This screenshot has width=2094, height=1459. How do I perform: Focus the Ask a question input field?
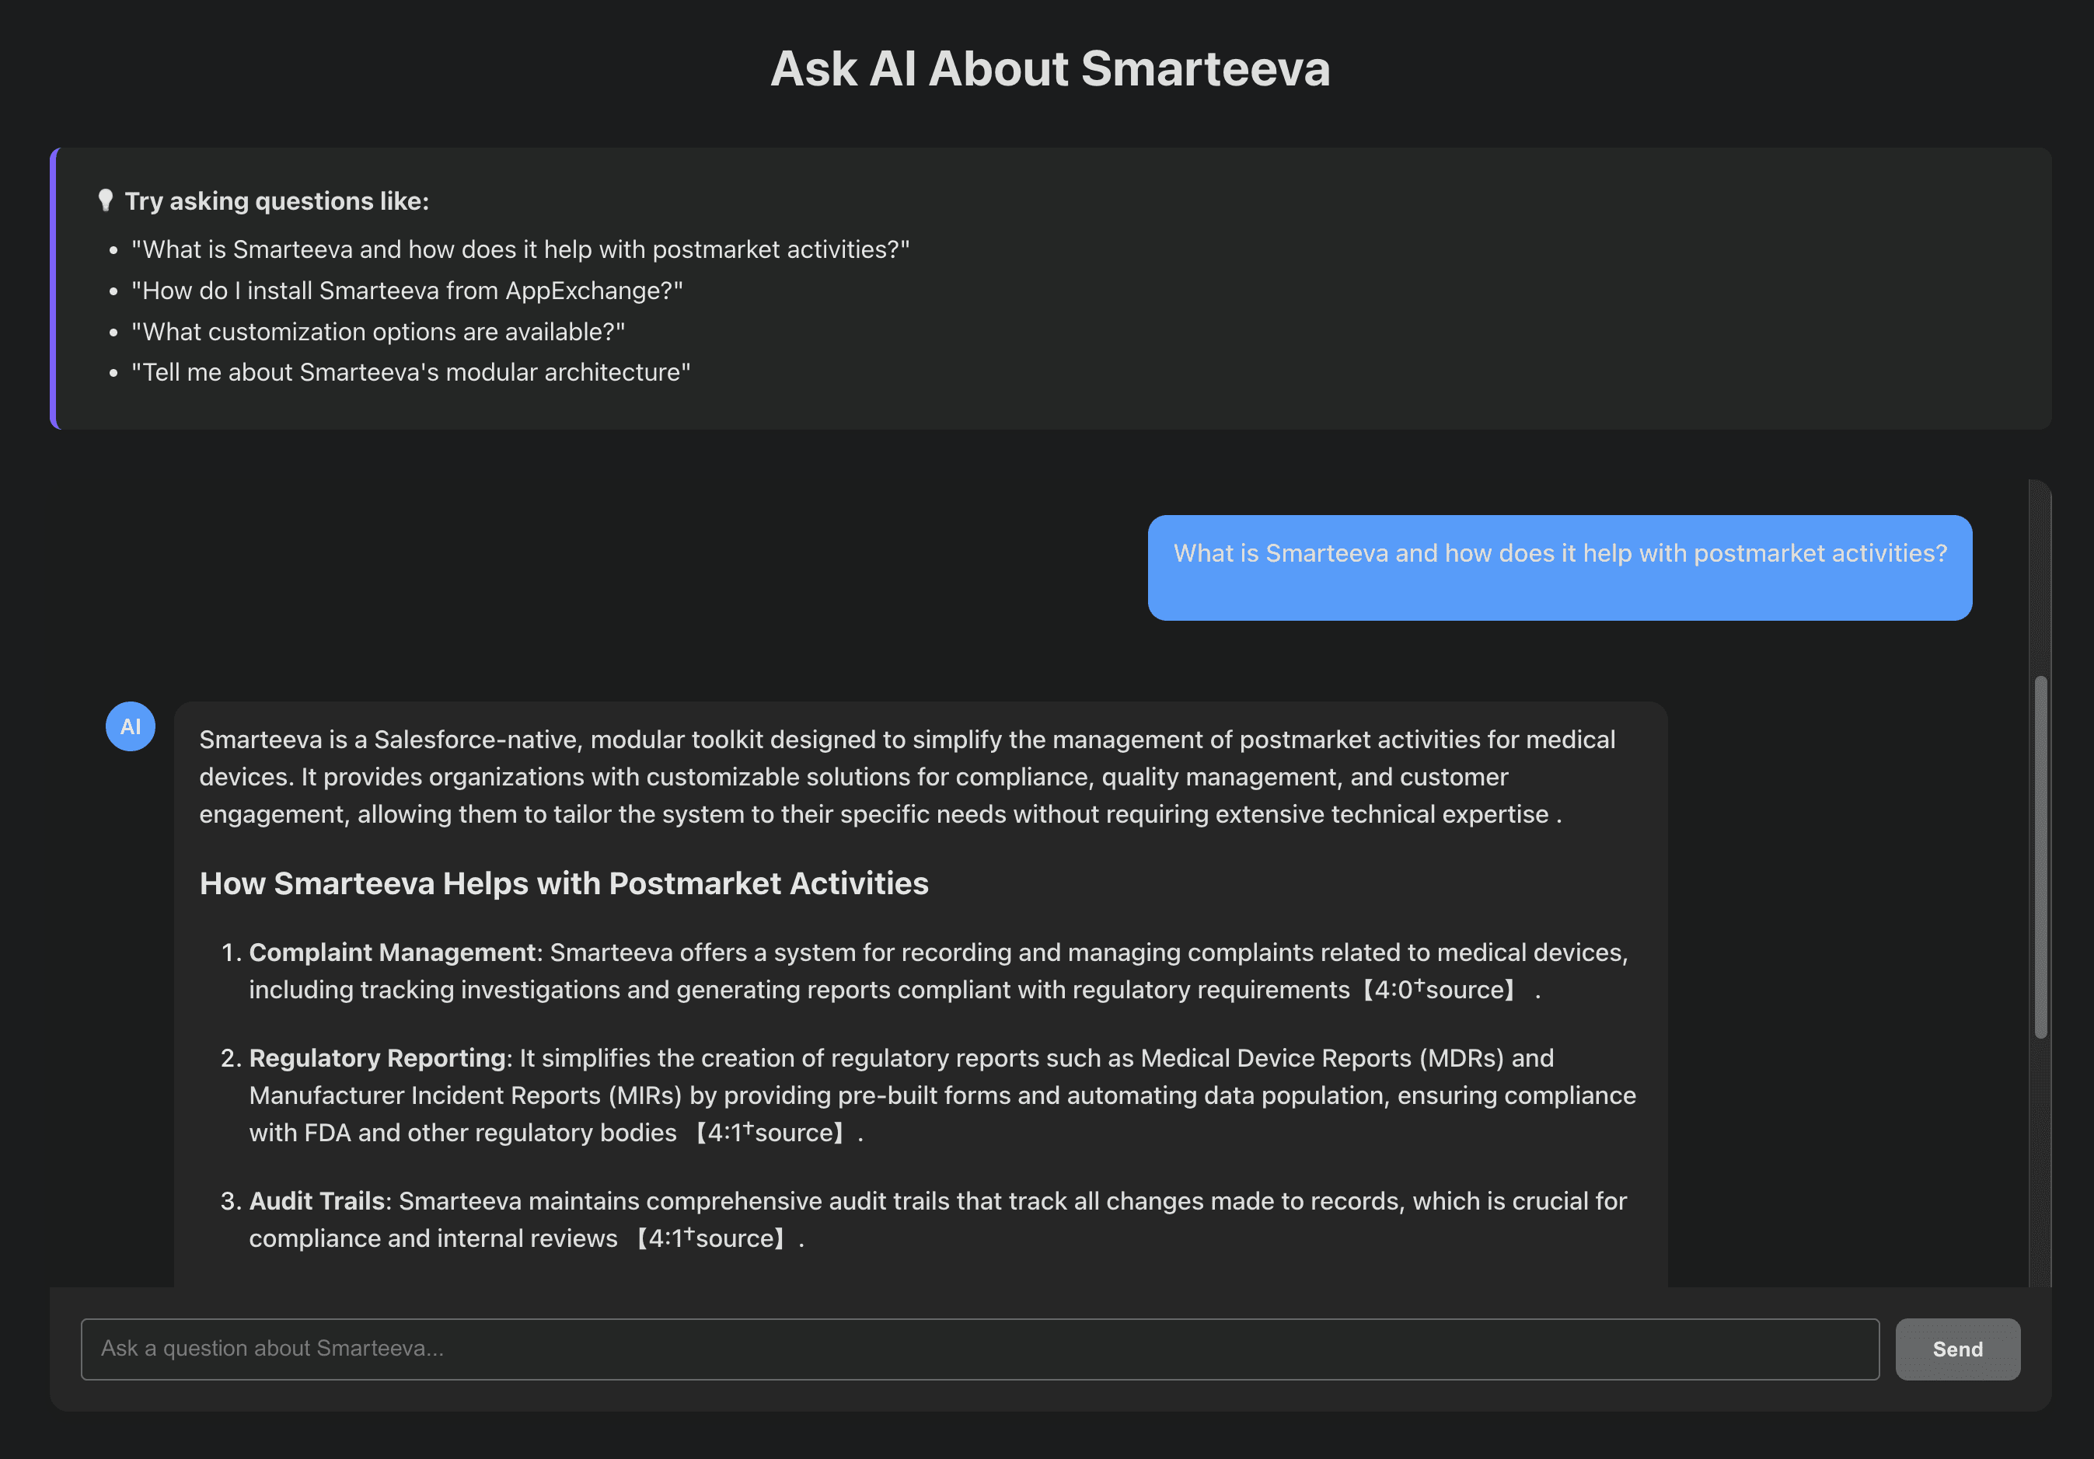pyautogui.click(x=979, y=1348)
